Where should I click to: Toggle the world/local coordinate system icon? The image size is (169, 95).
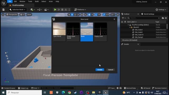[x=82, y=15]
